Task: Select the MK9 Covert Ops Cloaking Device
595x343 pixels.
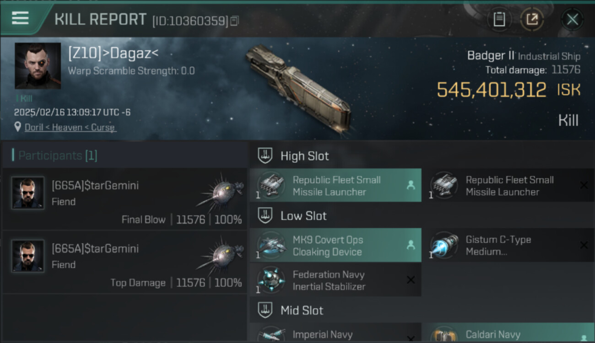Action: (x=335, y=245)
